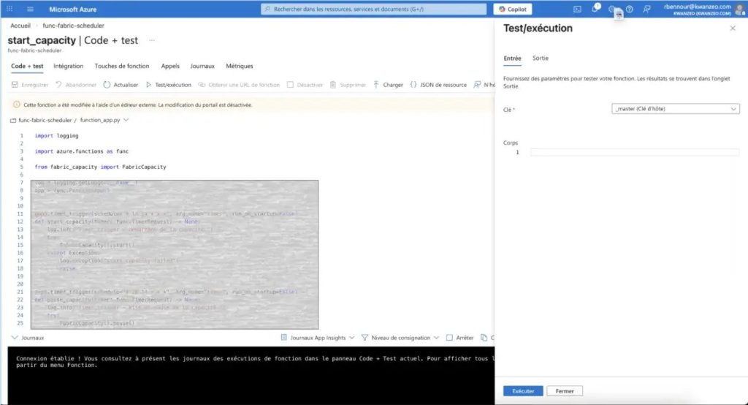
Task: Switch to the Touches de fonction tab
Action: point(122,67)
